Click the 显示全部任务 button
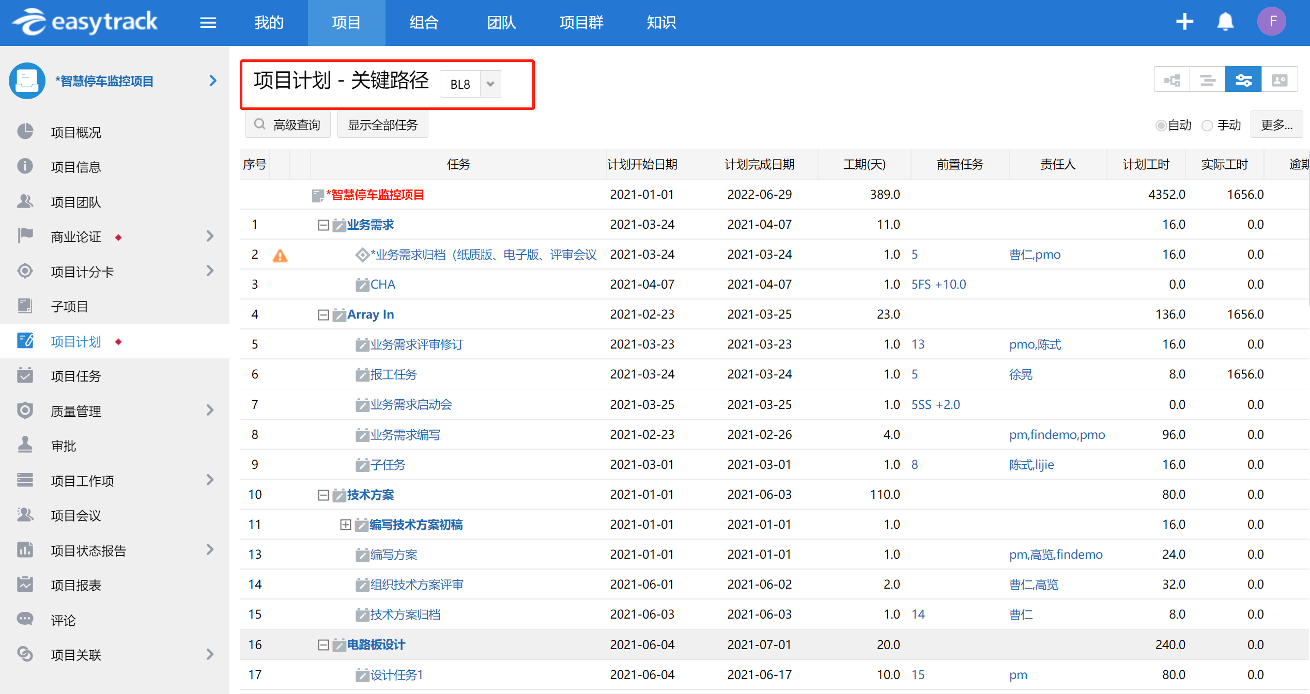Viewport: 1310px width, 694px height. [x=382, y=125]
